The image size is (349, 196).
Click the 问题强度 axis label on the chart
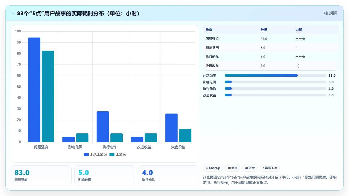point(41,147)
